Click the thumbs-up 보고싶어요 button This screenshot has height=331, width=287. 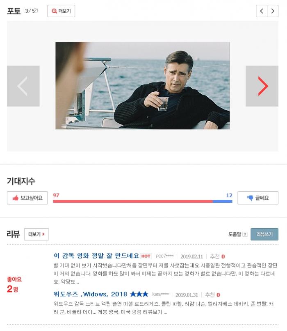coord(27,198)
